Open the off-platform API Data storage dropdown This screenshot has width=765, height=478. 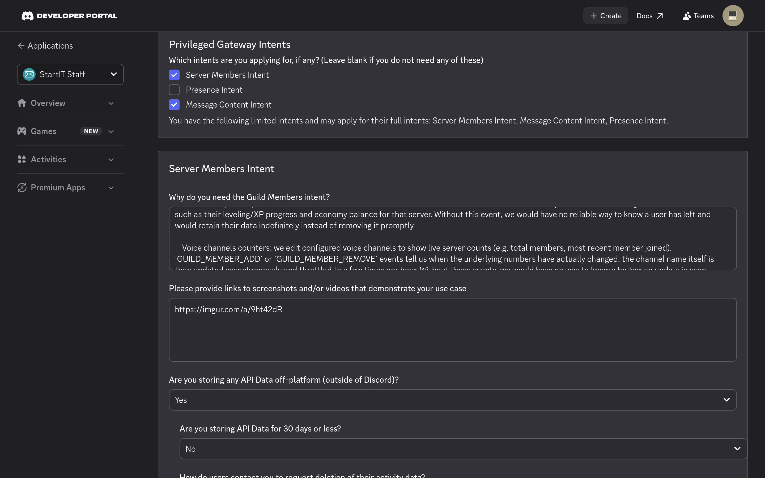tap(453, 400)
